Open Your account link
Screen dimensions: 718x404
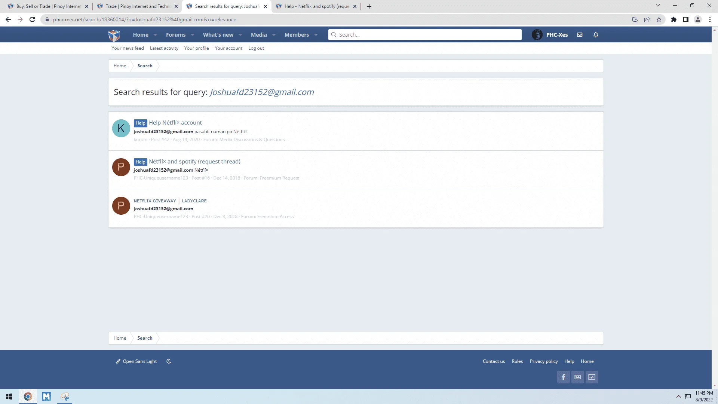click(x=228, y=48)
